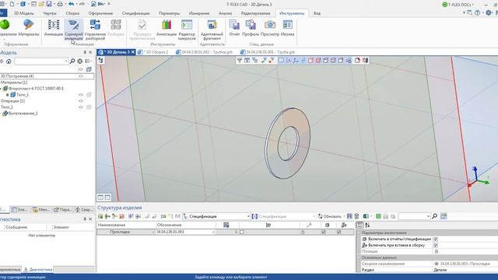Screen dimensions: 498x280
Task: Toggle visibility eye of Операции [1]
Action: 81,101
